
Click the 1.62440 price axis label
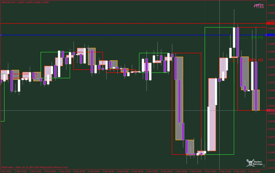click(271, 145)
